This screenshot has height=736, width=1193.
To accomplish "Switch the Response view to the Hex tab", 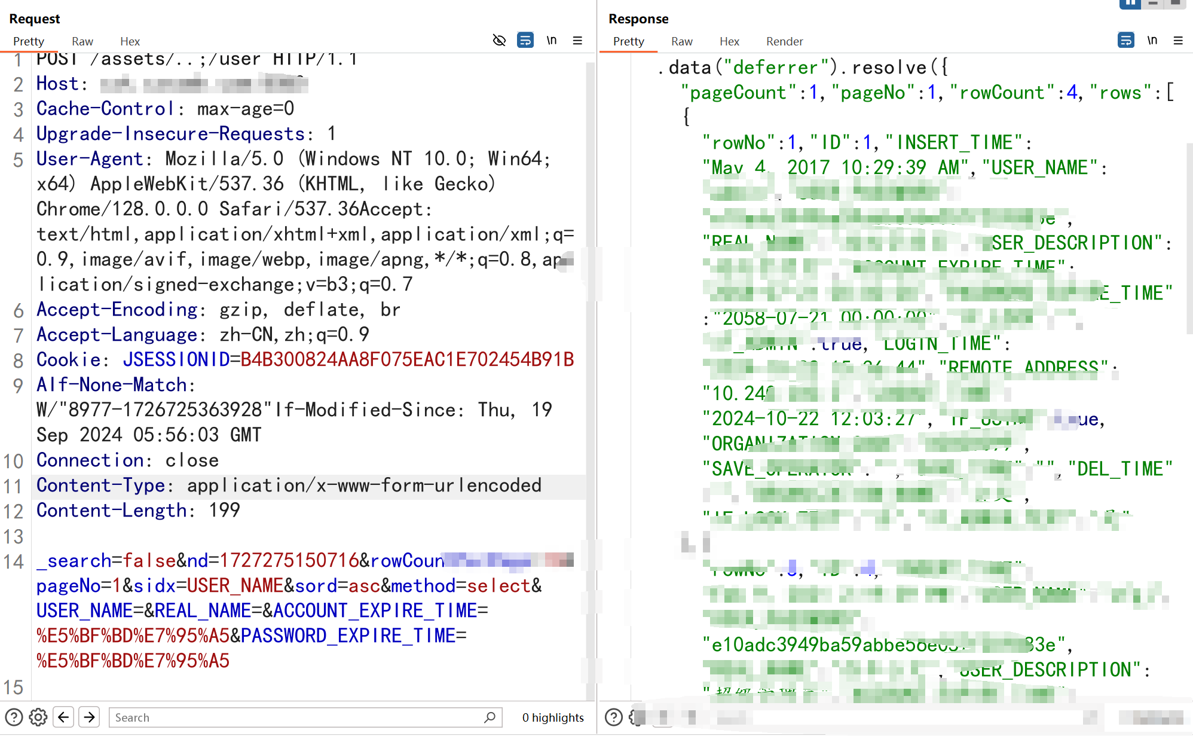I will pos(729,41).
